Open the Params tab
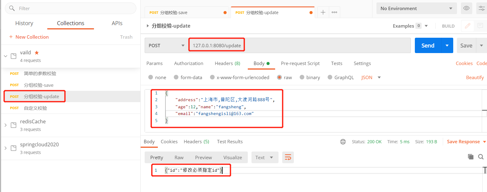 154,63
